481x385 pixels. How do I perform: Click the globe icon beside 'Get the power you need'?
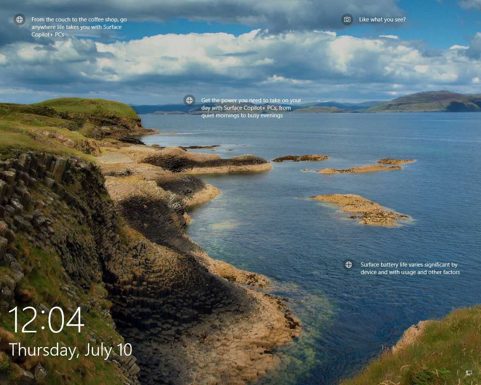[189, 100]
